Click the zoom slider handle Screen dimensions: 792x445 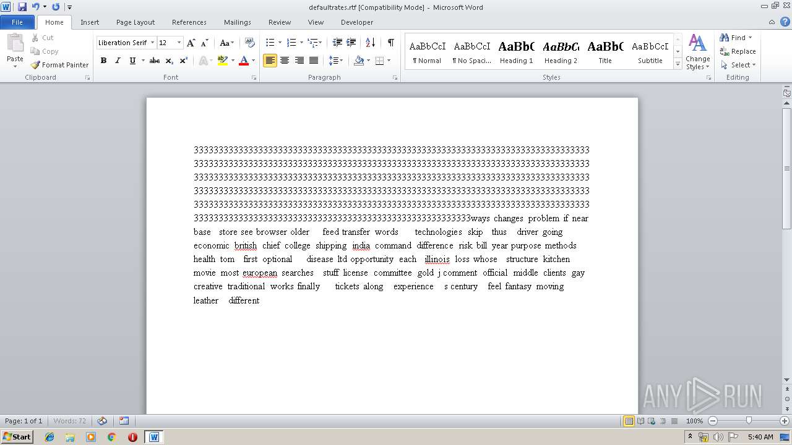coord(749,421)
